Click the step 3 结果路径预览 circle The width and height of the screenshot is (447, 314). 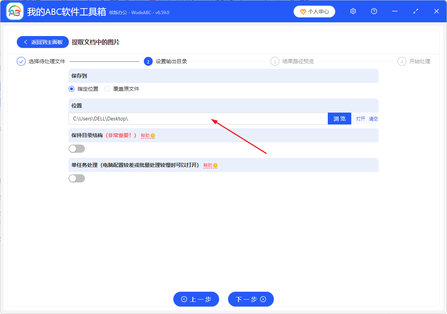275,61
